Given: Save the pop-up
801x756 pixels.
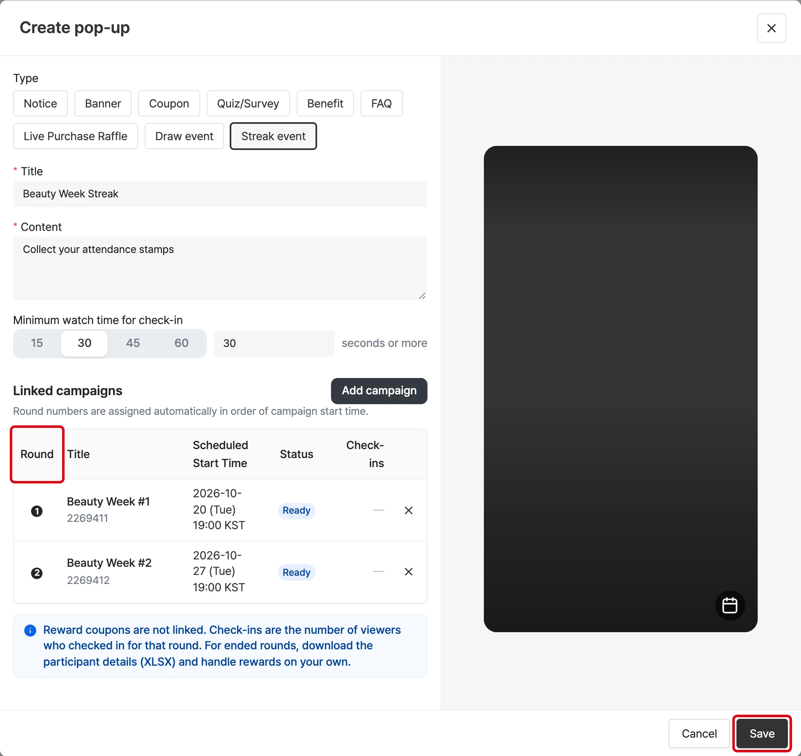Looking at the screenshot, I should (x=762, y=734).
